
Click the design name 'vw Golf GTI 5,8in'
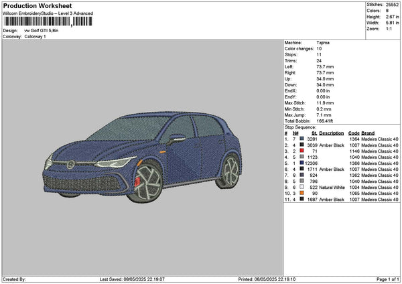click(42, 31)
